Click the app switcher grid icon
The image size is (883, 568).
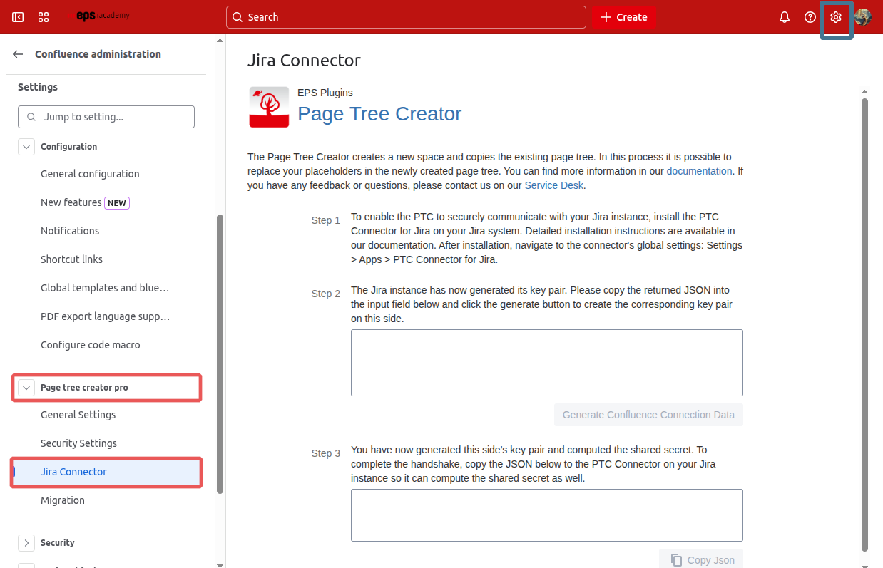pos(44,17)
